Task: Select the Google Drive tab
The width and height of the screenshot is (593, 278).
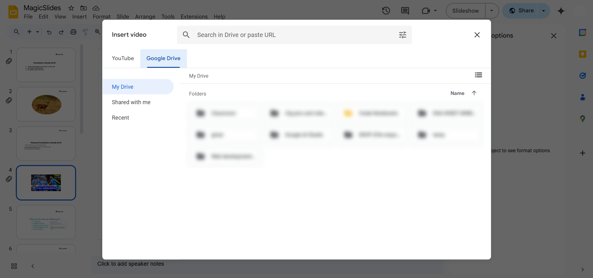Action: (163, 58)
